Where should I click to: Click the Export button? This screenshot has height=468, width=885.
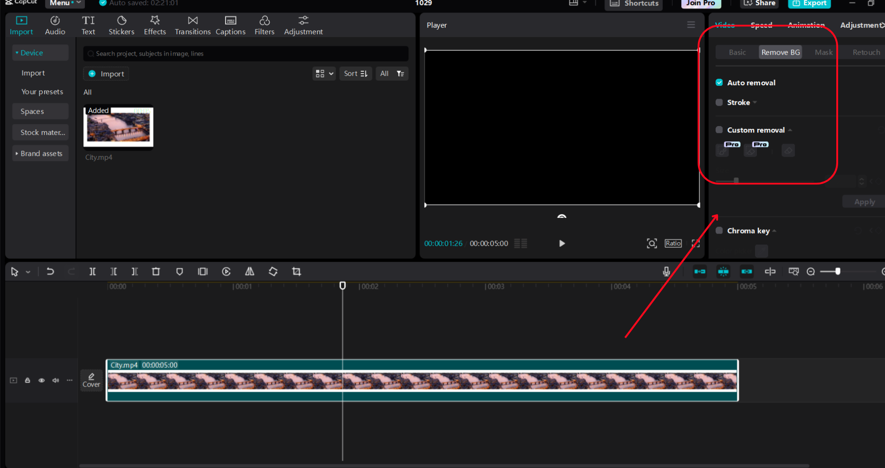pyautogui.click(x=809, y=3)
